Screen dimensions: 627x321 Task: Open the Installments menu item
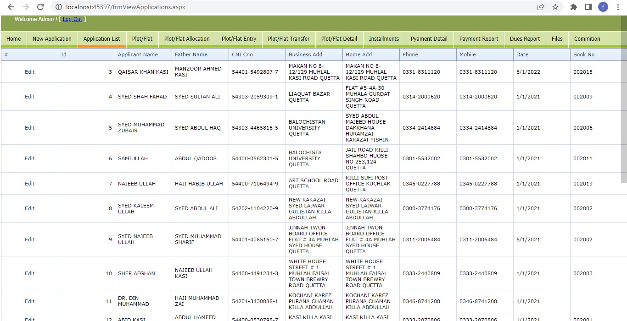(384, 39)
